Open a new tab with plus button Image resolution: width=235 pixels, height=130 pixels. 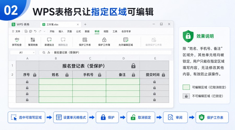pos(85,25)
